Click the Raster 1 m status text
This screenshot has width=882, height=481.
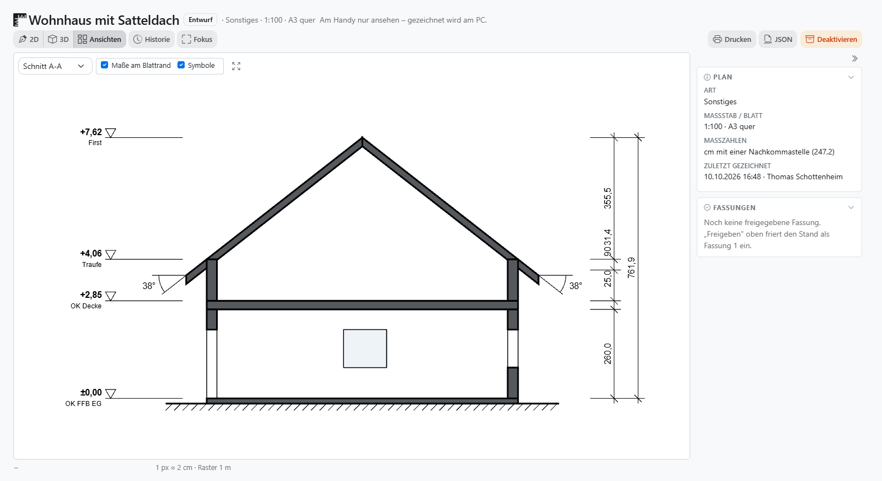pos(214,468)
